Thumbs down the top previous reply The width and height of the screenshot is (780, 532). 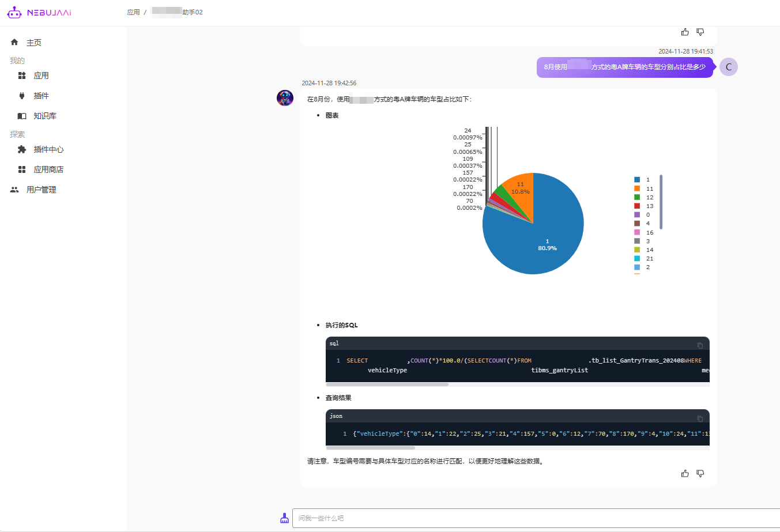tap(700, 32)
